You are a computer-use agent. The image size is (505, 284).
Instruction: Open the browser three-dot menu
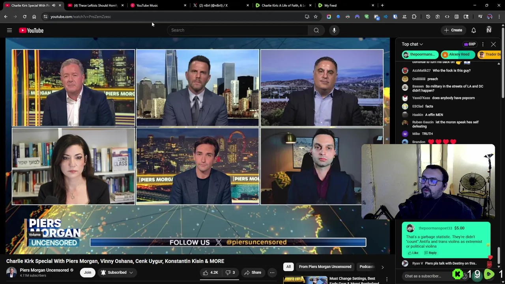click(499, 17)
